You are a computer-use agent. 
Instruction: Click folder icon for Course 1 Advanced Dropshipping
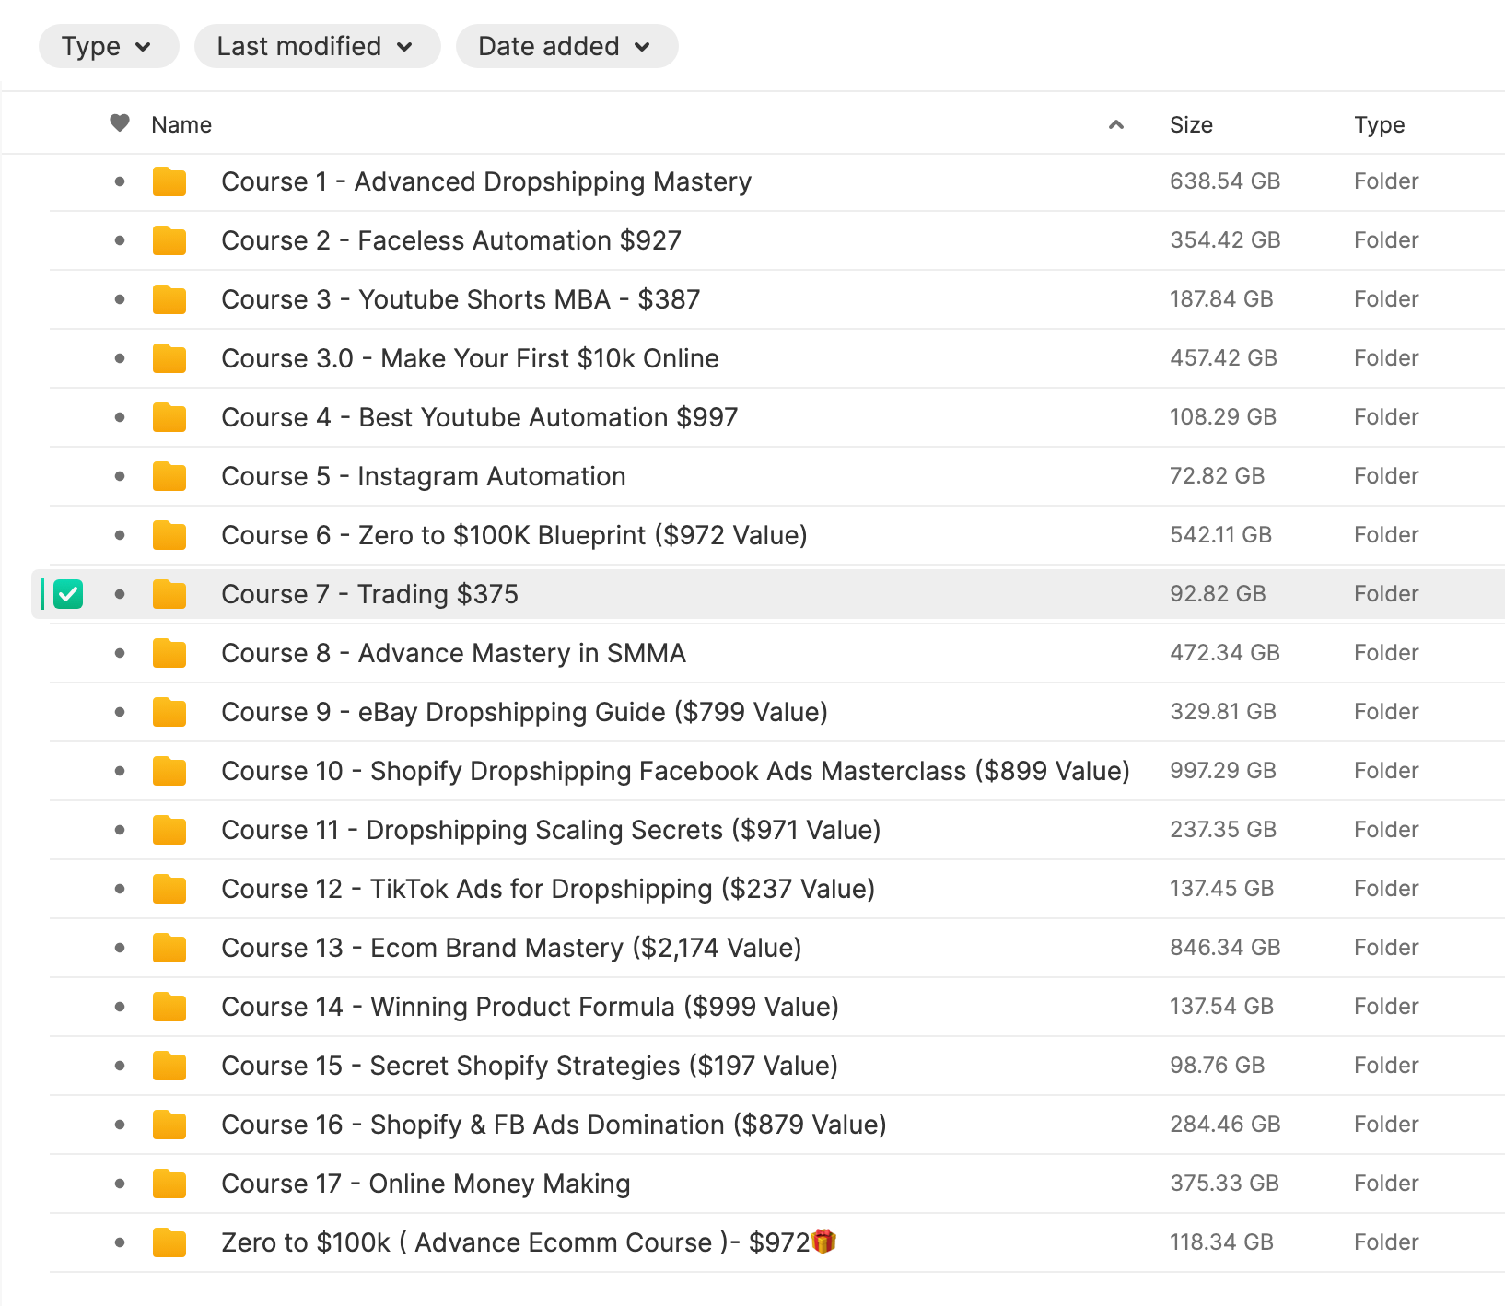click(169, 182)
